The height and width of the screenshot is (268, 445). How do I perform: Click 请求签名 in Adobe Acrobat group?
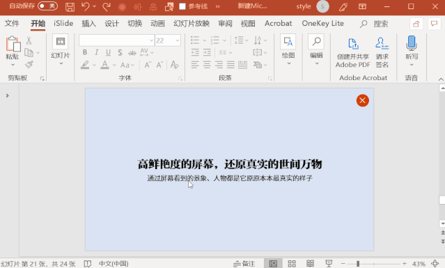382,52
